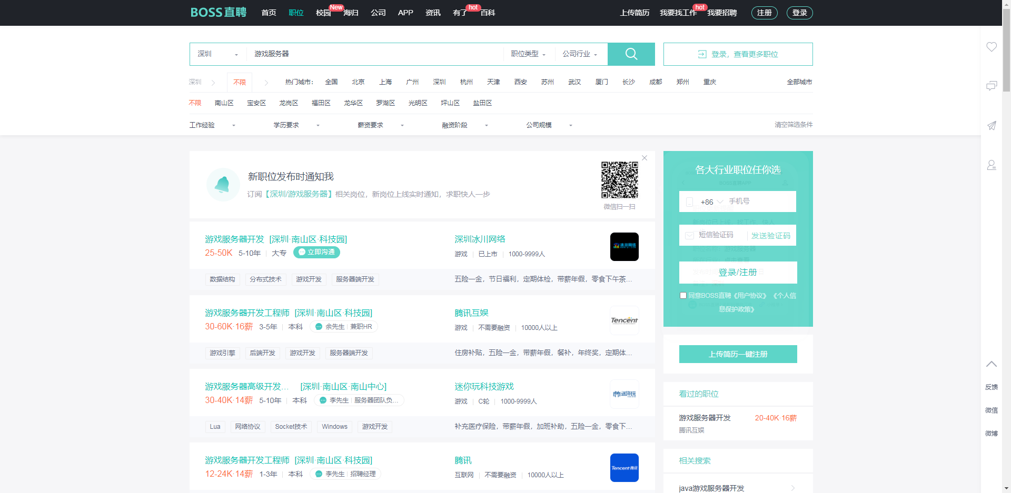Click 我要招聘 in the header

tap(722, 13)
